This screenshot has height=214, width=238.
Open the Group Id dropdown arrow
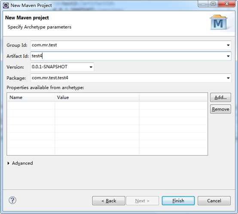[228, 45]
